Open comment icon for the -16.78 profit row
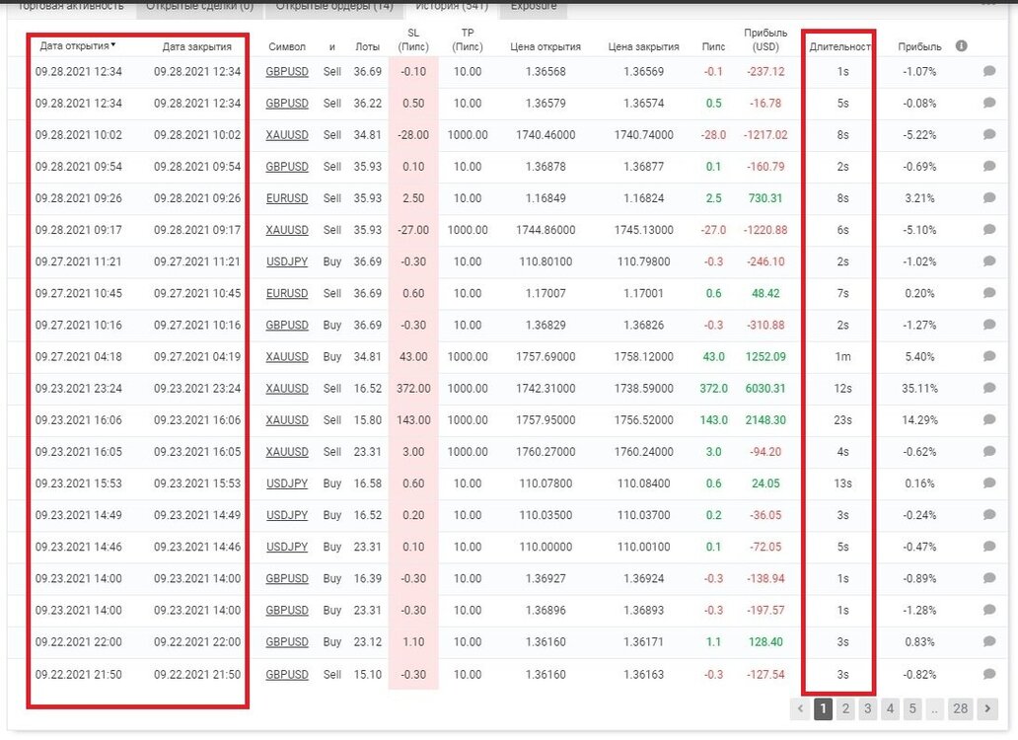The width and height of the screenshot is (1018, 740). (989, 103)
